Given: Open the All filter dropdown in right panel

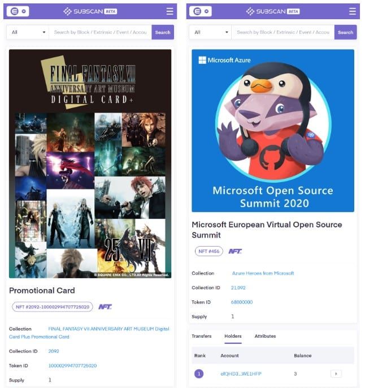Looking at the screenshot, I should point(210,32).
